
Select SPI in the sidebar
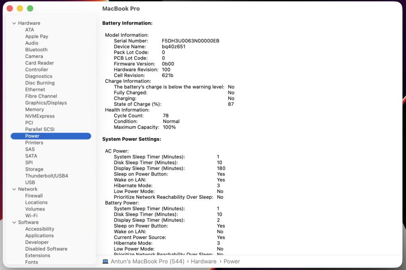point(29,163)
